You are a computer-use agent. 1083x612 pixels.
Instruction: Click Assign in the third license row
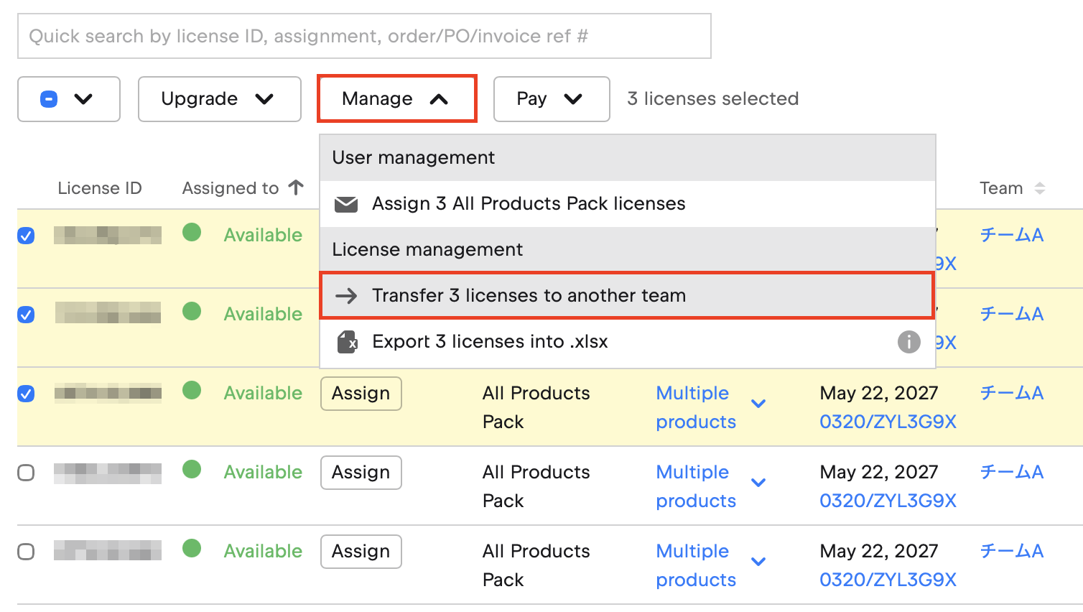click(x=361, y=394)
